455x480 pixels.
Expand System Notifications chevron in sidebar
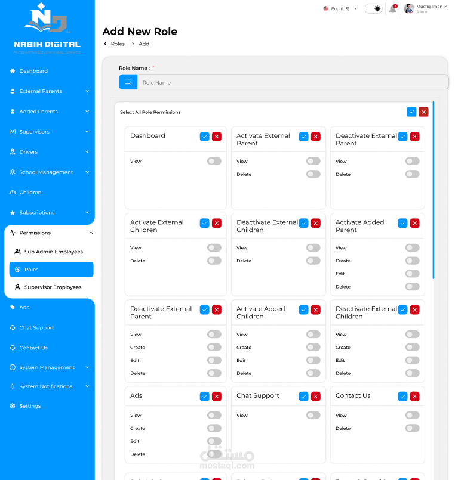click(87, 386)
